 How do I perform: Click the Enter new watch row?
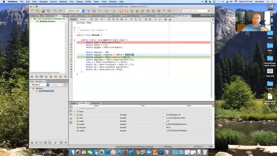point(87,108)
